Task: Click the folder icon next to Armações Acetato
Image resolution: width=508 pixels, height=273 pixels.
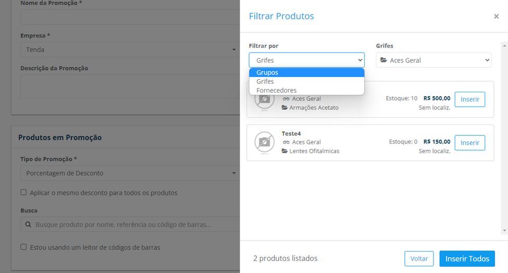Action: (x=285, y=107)
